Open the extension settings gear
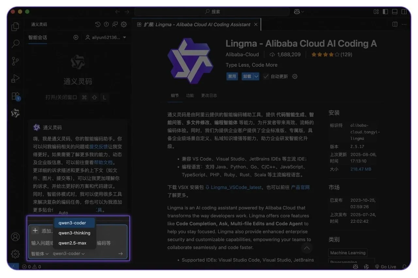The image size is (418, 278). [295, 76]
